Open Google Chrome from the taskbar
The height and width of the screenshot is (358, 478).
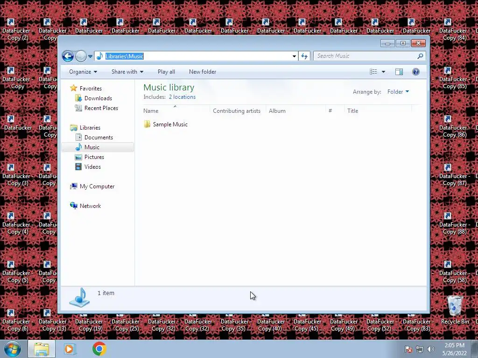[99, 349]
